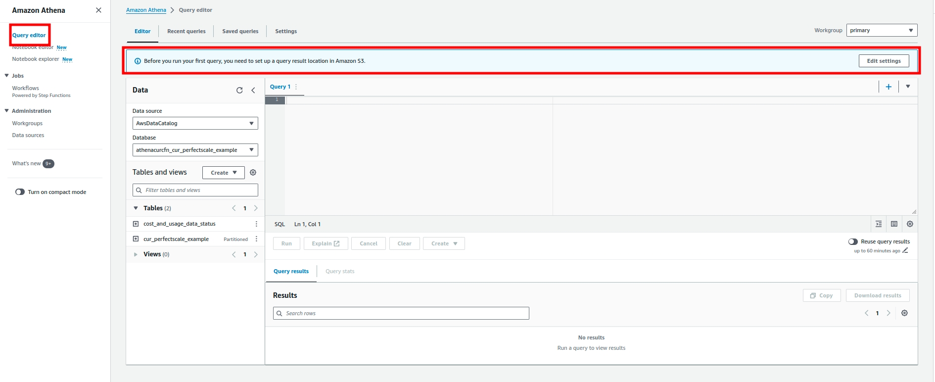This screenshot has height=382, width=935.
Task: Open the Data source AwsDataCatalog dropdown
Action: click(195, 123)
